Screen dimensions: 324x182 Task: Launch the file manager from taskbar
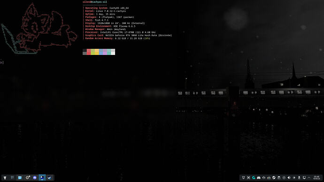(x=20, y=178)
